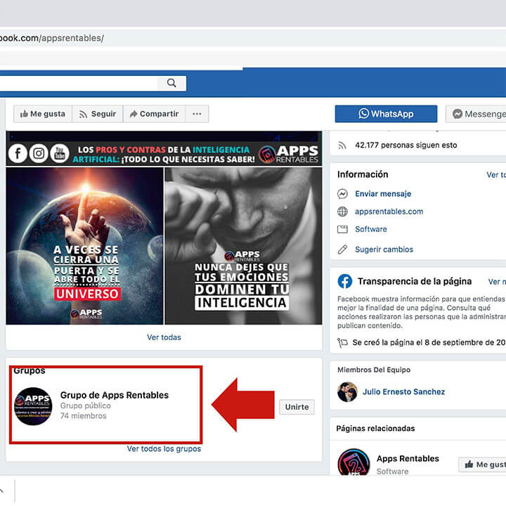Open the universe quote photo thumbnail
This screenshot has height=506, width=506.
point(84,245)
